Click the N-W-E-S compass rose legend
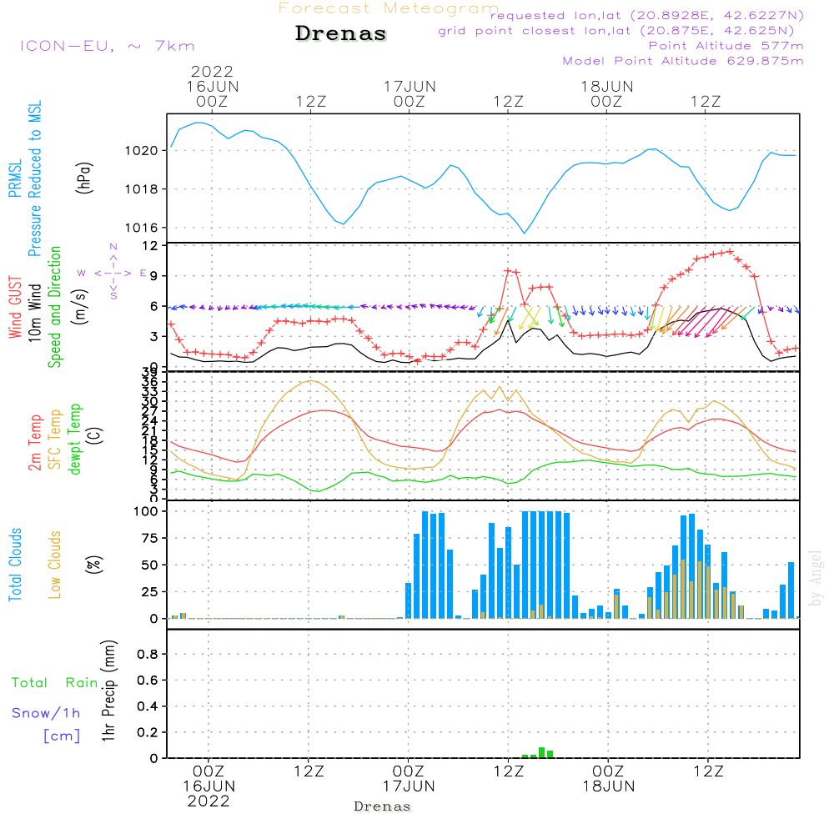This screenshot has height=834, width=834. [x=113, y=273]
